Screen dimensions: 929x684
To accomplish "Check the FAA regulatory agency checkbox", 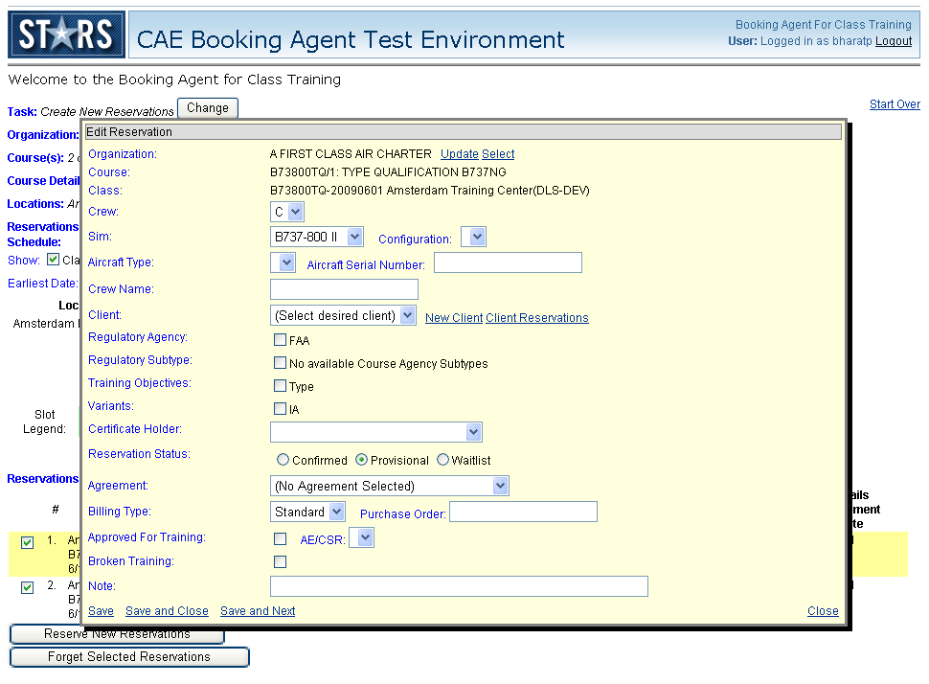I will pyautogui.click(x=280, y=340).
